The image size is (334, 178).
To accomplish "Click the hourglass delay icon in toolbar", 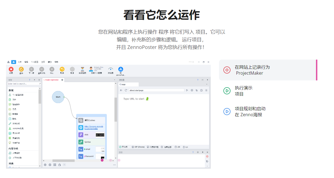I will pos(82,69).
